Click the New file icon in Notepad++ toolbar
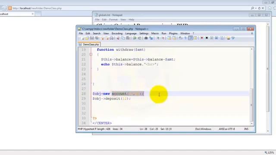This screenshot has width=276, height=155. (x=82, y=38)
